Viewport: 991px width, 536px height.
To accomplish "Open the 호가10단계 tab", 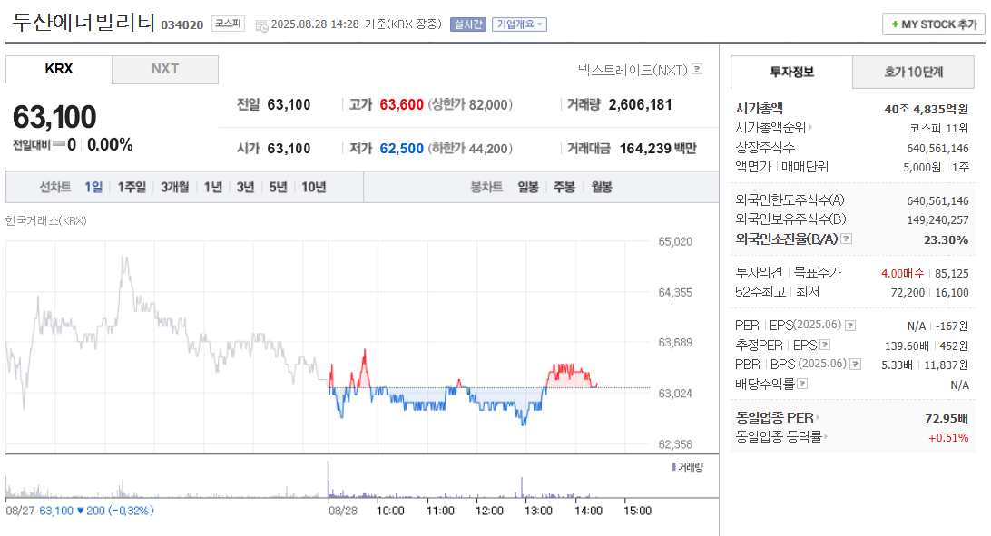I will (913, 72).
